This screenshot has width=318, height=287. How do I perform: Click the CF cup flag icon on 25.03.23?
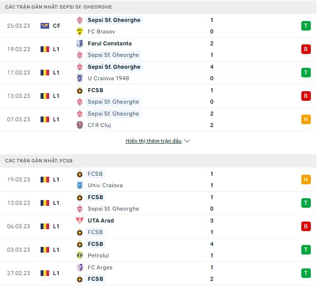[45, 26]
